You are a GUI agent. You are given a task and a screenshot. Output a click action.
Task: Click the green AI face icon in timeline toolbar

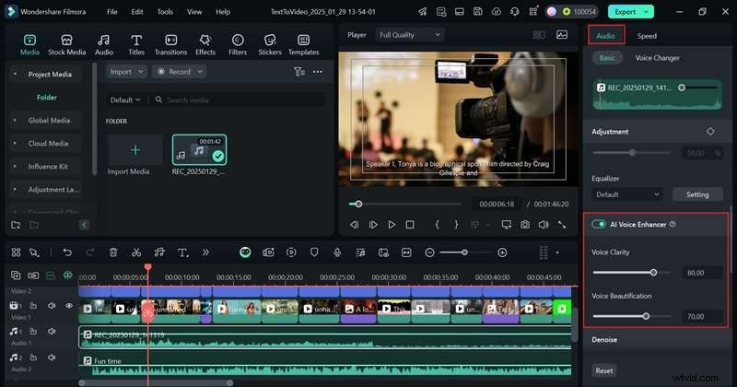[x=245, y=252]
